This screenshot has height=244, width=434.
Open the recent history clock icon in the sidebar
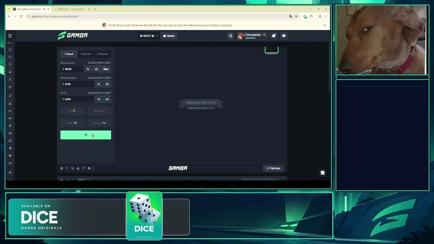[x=10, y=65]
